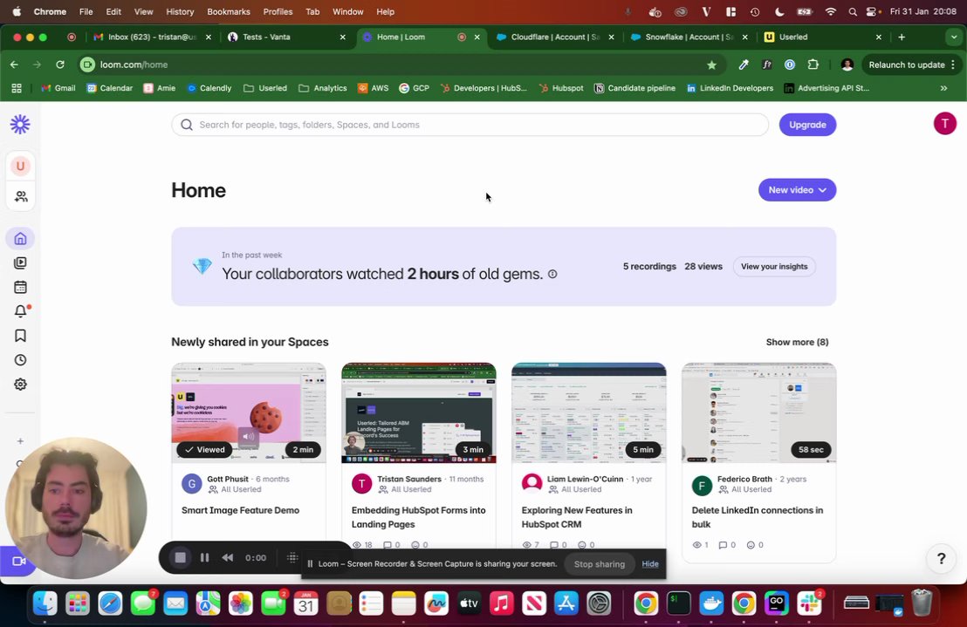Image resolution: width=967 pixels, height=627 pixels.
Task: Open Chrome three-dot menu
Action: 953,65
